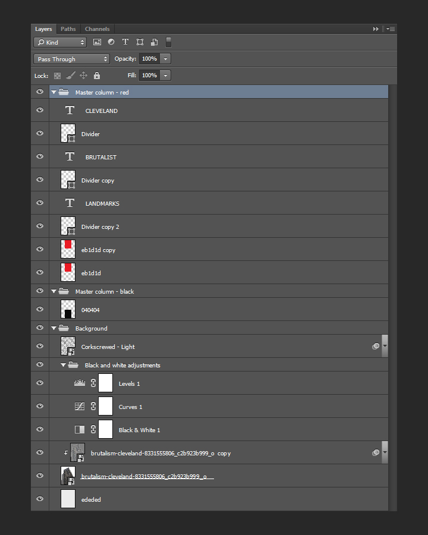Click Master column - red folder icon
Viewport: 428px width, 535px height.
64,92
